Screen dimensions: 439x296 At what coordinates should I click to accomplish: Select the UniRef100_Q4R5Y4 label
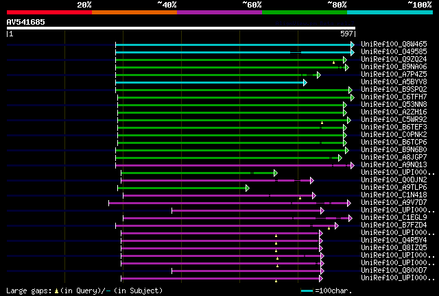click(x=394, y=241)
